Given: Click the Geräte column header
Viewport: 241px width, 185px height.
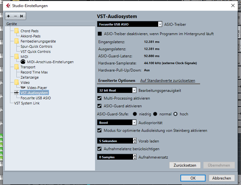Looking at the screenshot, I should click(x=50, y=24).
